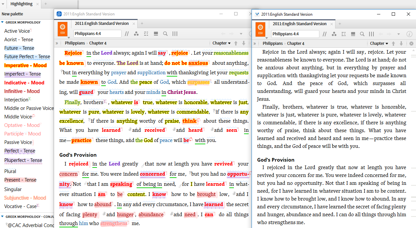Open ESV resource icon in left Bible window
Image resolution: width=416 pixels, height=228 pixels.
[63, 29]
